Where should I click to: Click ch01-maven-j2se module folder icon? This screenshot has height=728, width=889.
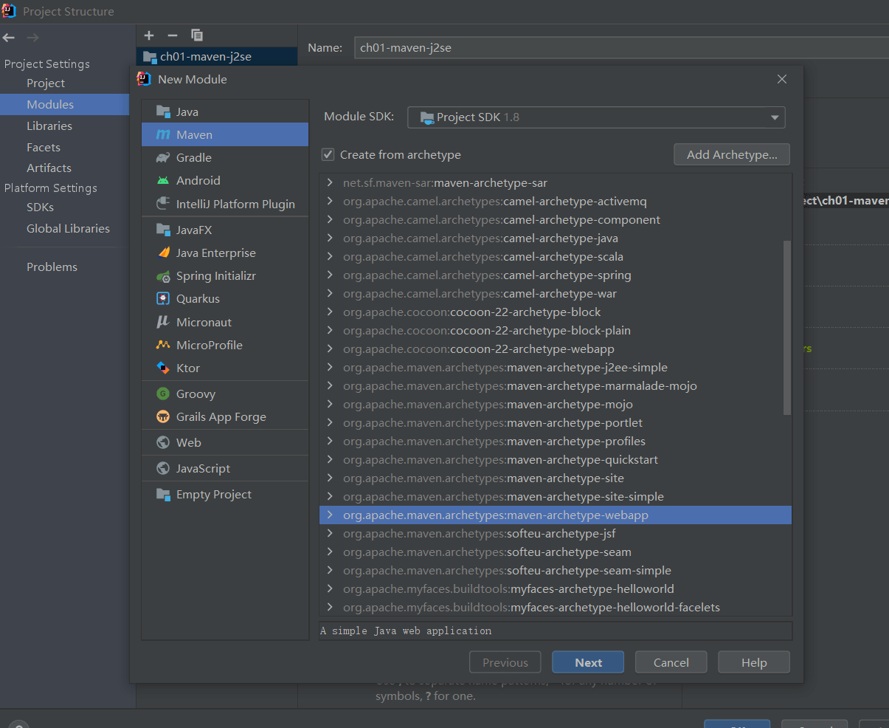coord(150,56)
